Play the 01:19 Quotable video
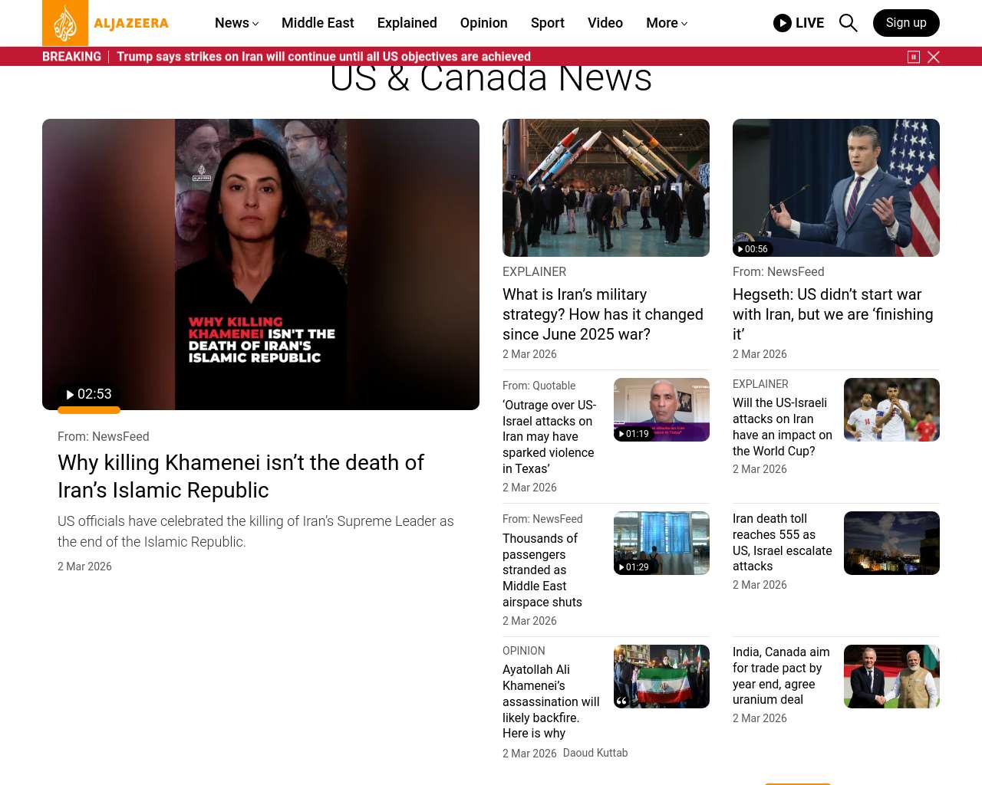Image resolution: width=982 pixels, height=785 pixels. (x=633, y=434)
